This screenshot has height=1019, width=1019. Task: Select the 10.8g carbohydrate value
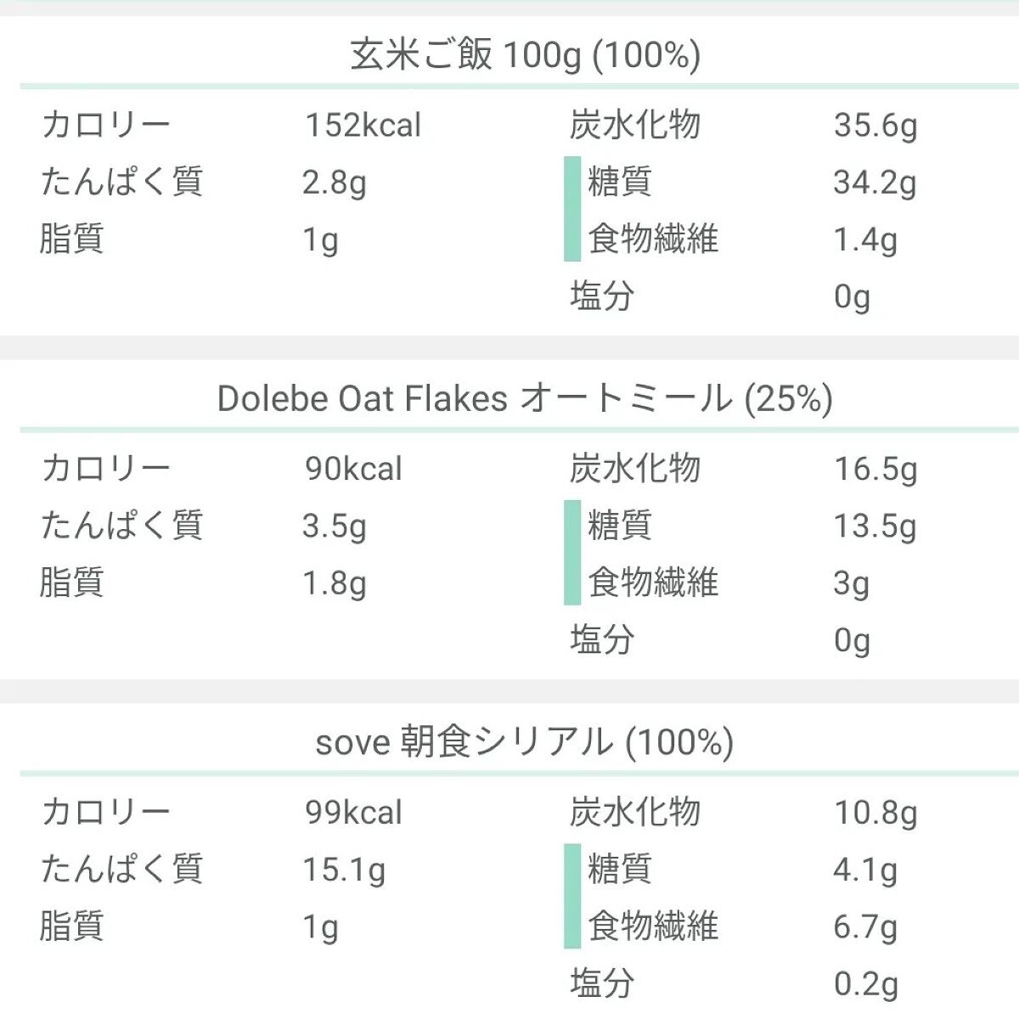tap(875, 813)
